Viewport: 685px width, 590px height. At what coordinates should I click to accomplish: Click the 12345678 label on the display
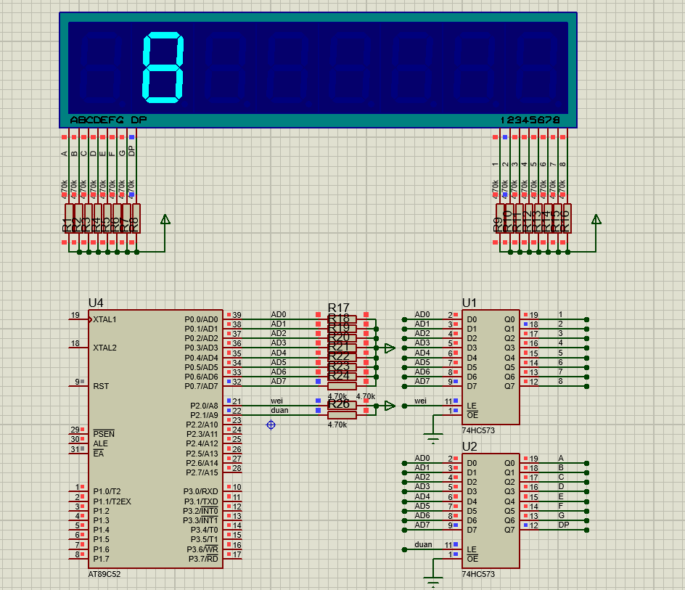530,120
